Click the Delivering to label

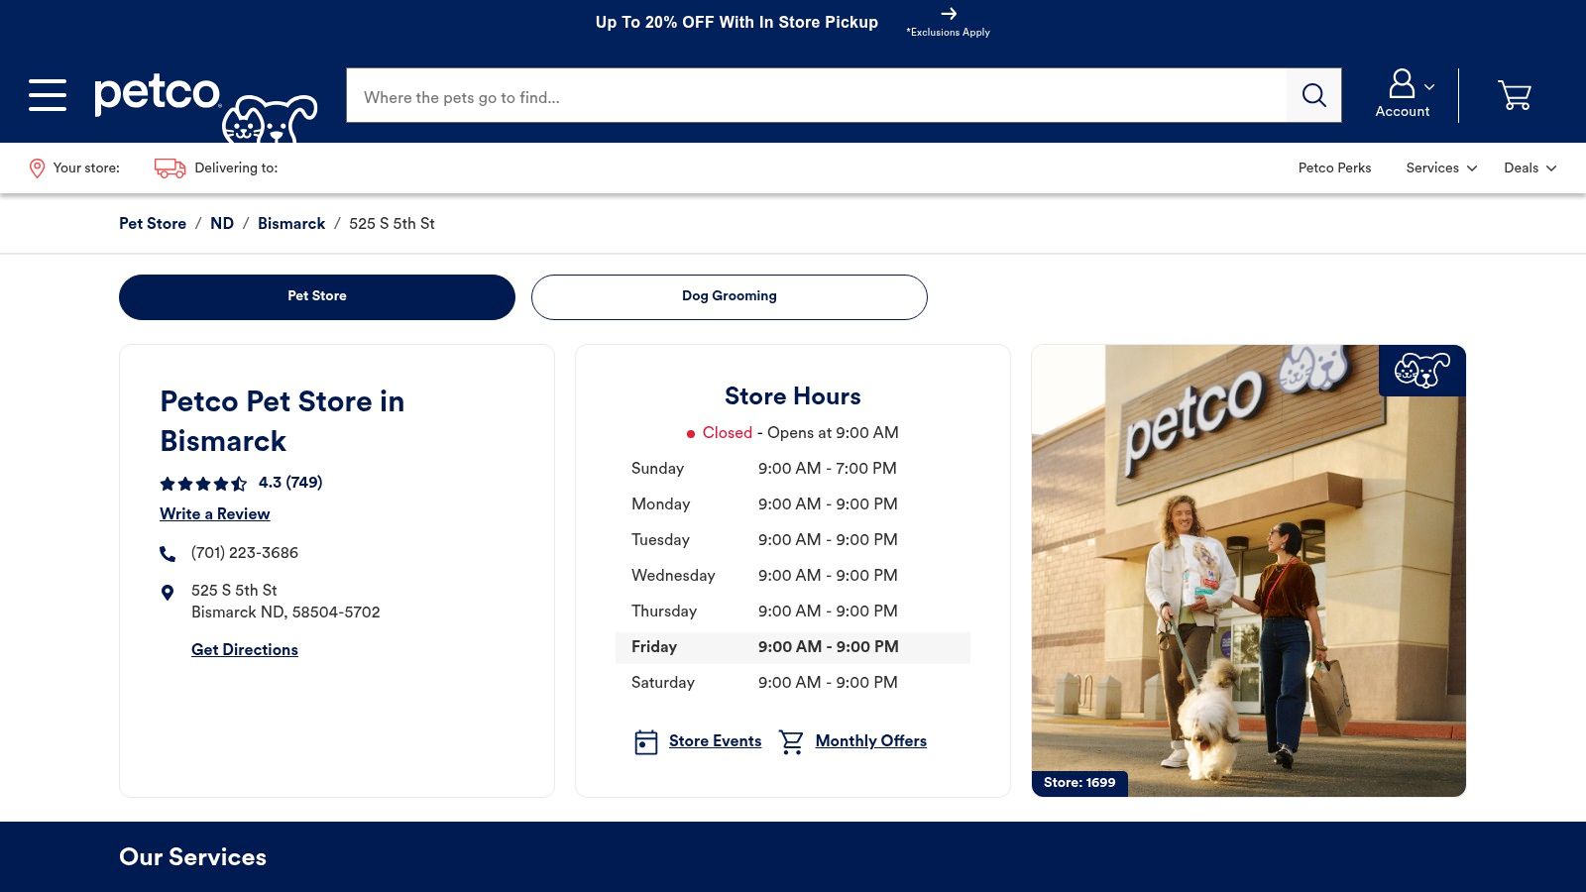(x=236, y=167)
